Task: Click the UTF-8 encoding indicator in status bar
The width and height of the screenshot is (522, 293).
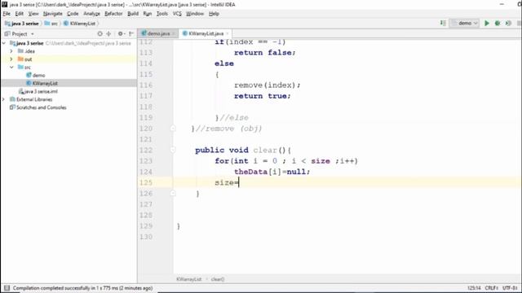Action: tap(510, 288)
